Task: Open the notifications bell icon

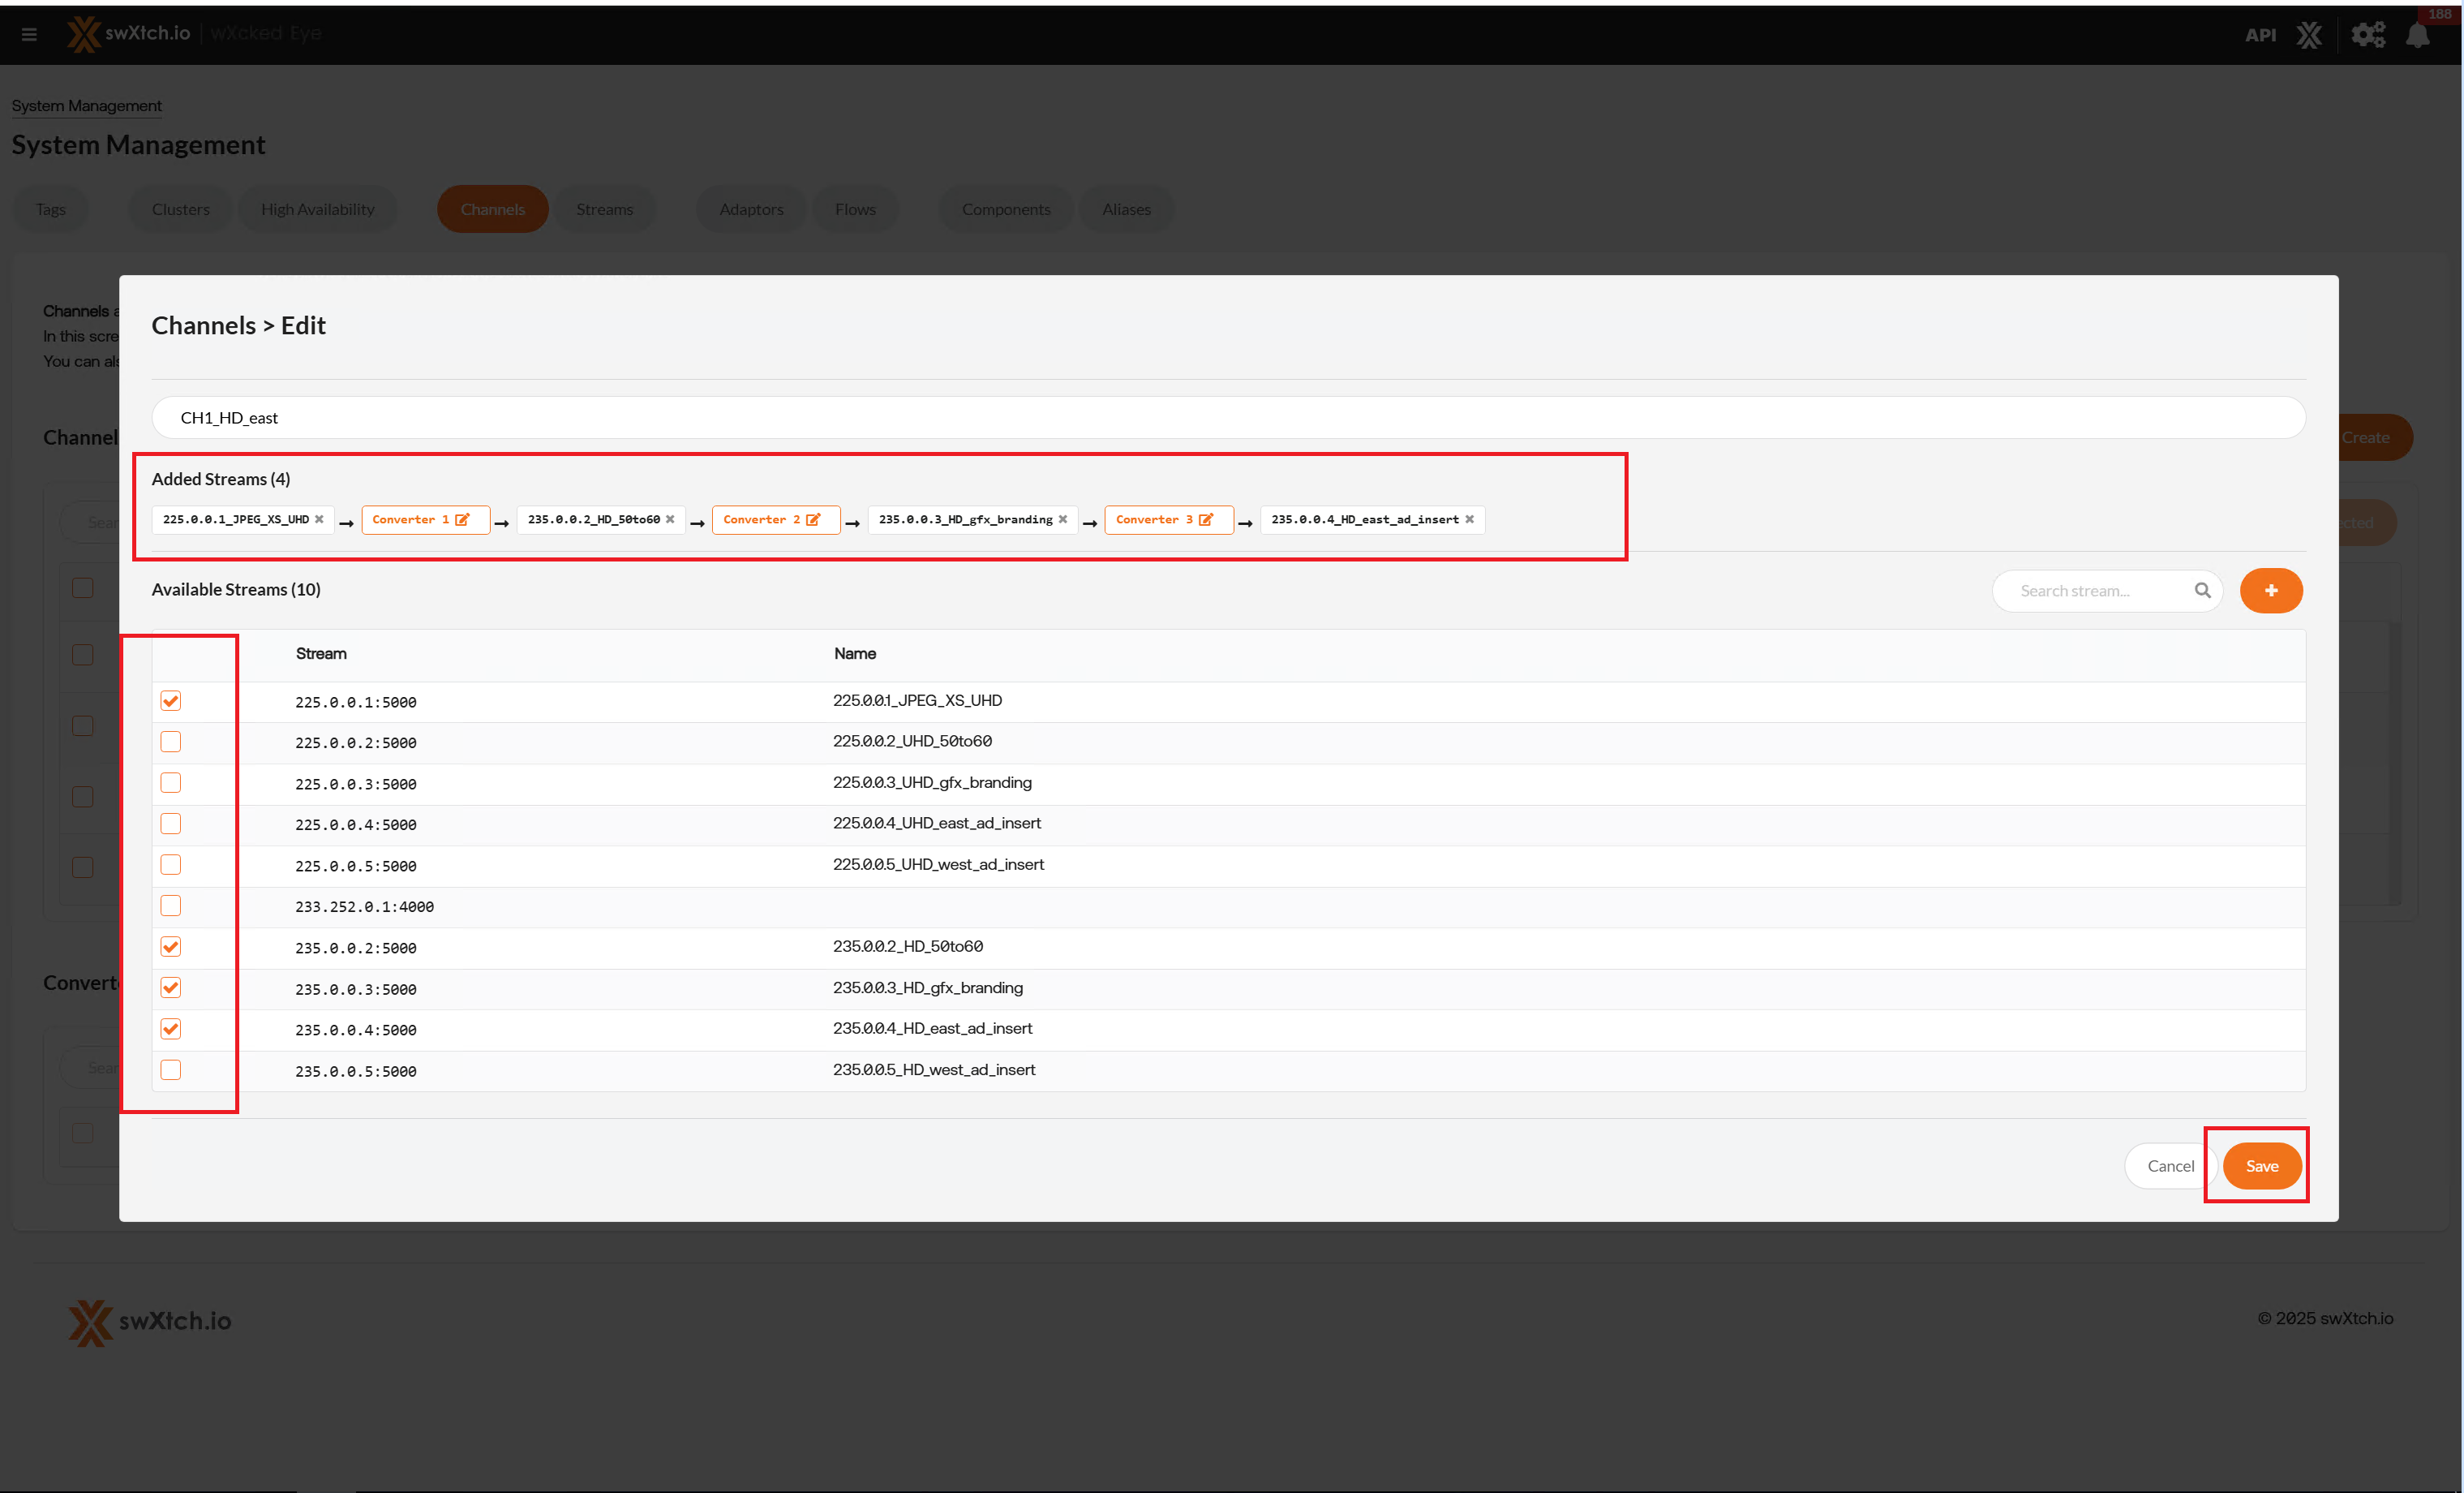Action: tap(2418, 35)
